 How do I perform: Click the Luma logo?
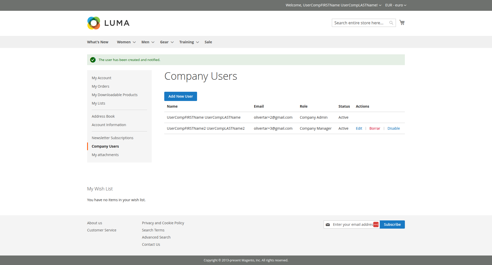108,23
